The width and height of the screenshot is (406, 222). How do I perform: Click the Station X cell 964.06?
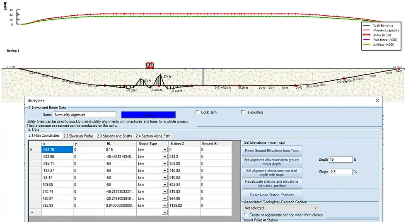pos(184,198)
